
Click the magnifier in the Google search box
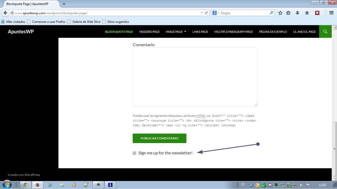pos(271,13)
